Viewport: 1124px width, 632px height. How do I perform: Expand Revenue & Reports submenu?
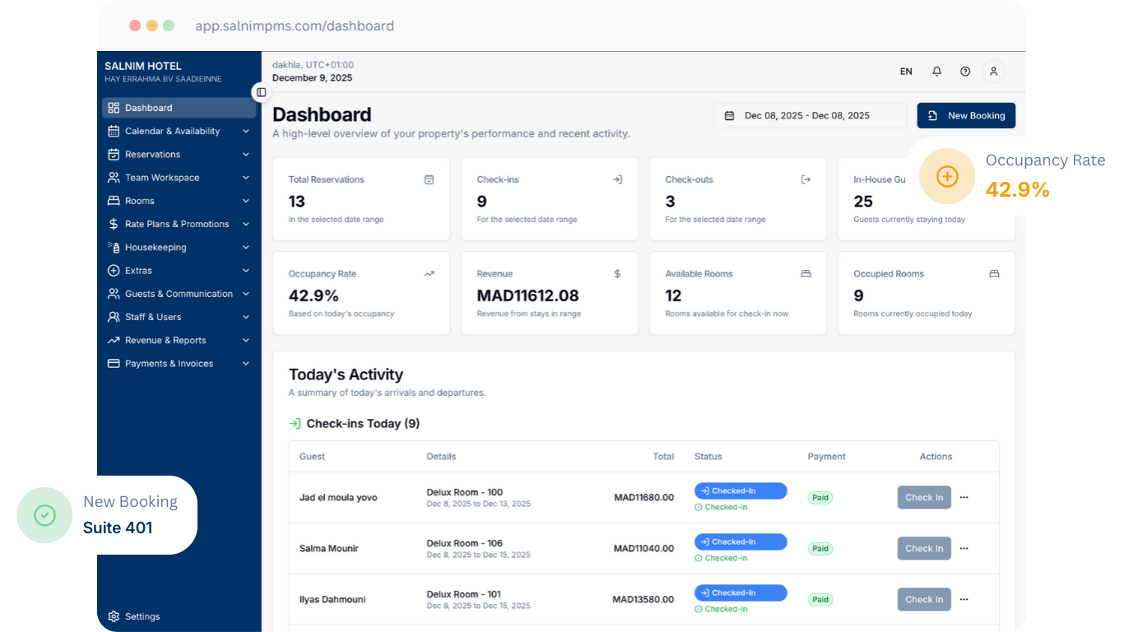[245, 341]
